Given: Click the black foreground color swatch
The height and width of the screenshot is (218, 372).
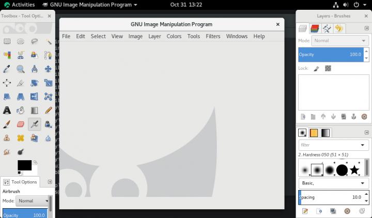Looking at the screenshot, I should 24,165.
